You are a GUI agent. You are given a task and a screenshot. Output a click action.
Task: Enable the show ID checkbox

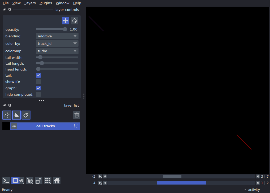coord(38,82)
